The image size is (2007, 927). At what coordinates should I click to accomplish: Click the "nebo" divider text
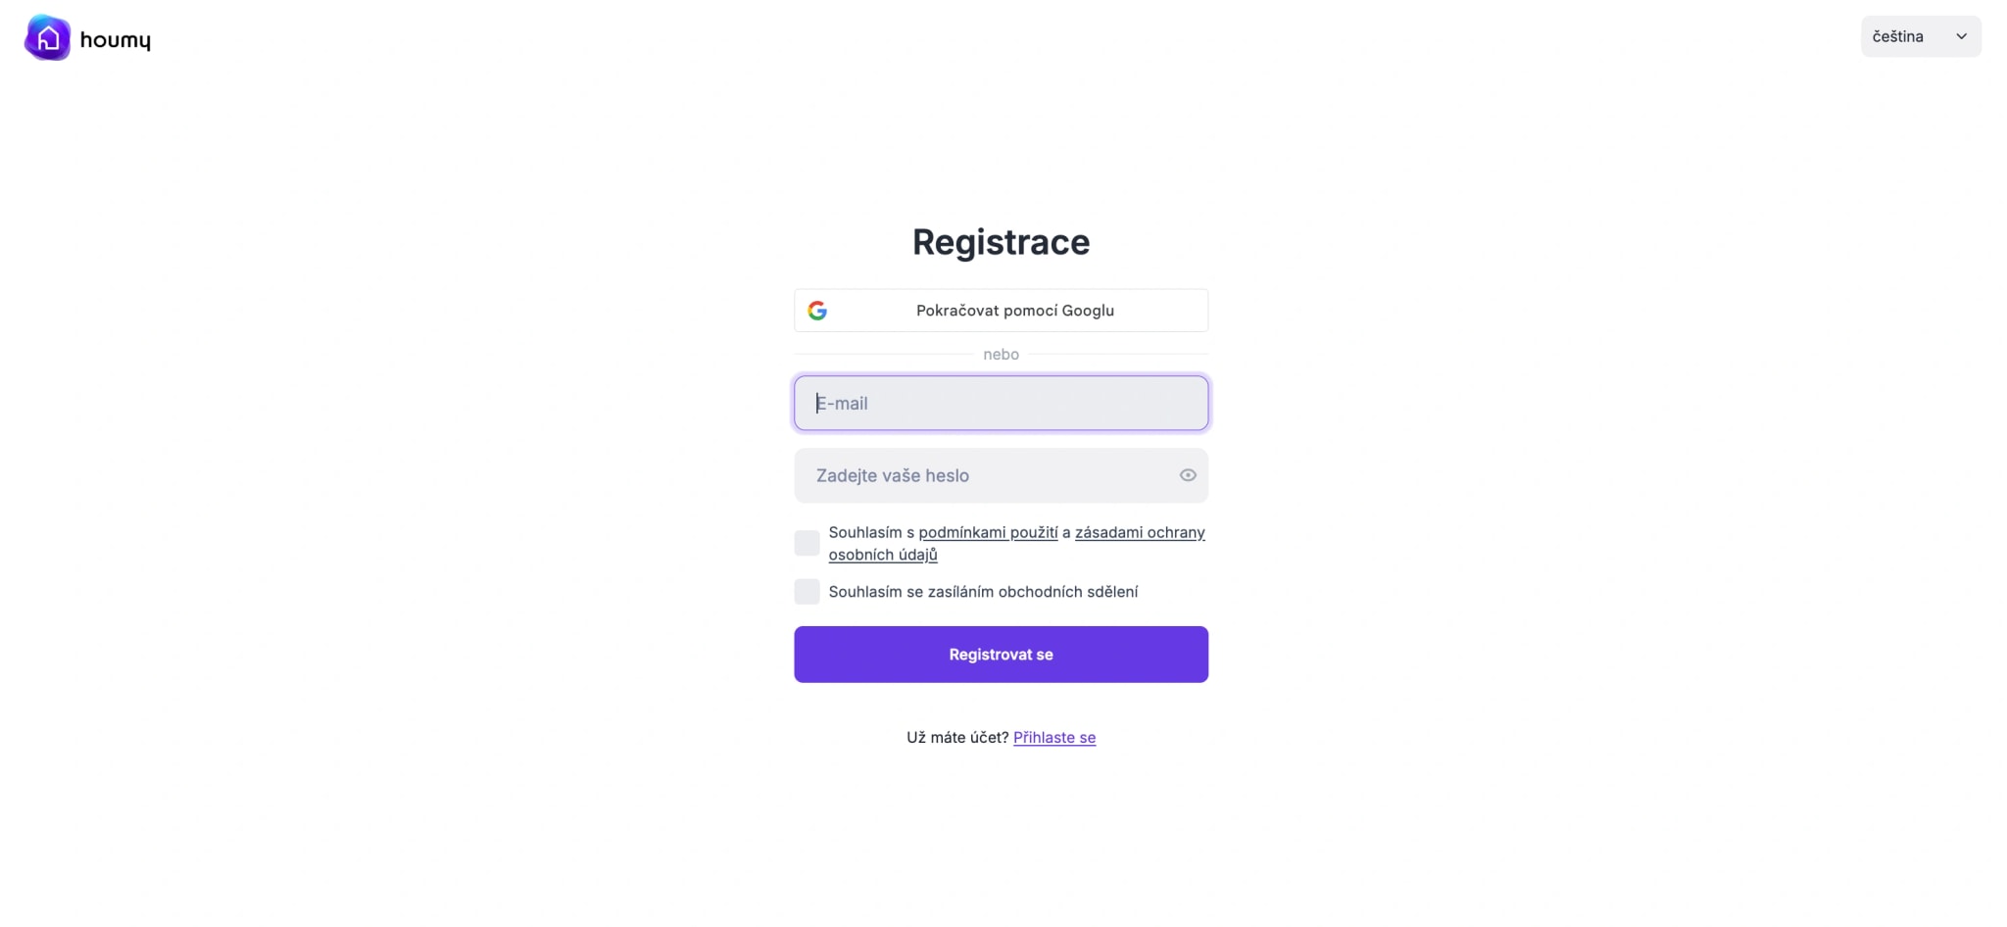(x=1001, y=354)
